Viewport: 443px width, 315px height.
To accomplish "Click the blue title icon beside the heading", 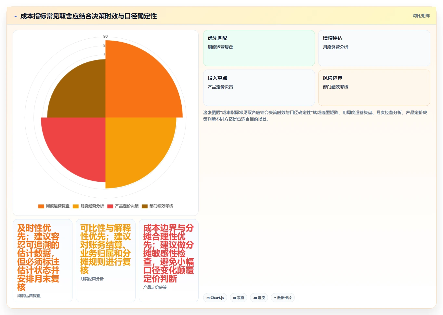I will pyautogui.click(x=15, y=16).
